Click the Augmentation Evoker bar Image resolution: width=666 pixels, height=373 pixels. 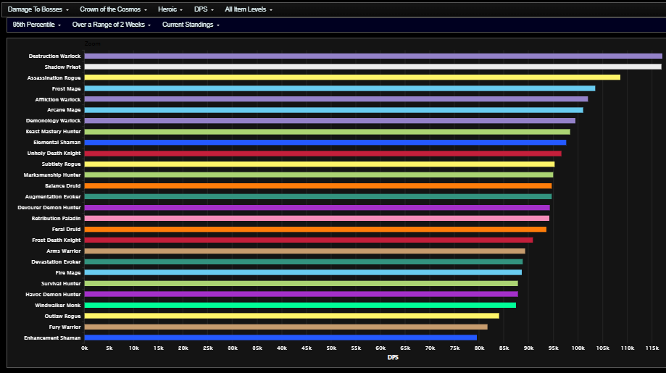tap(318, 196)
